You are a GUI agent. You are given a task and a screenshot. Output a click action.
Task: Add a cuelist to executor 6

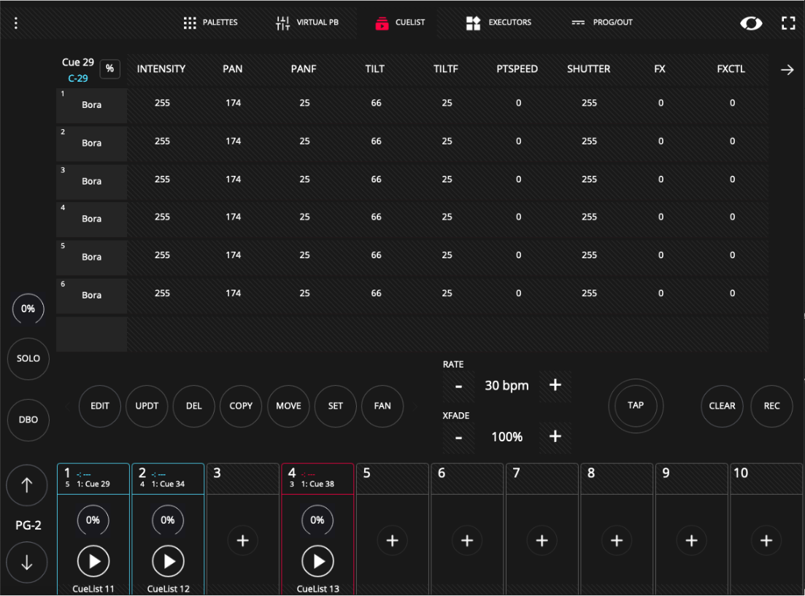pos(467,541)
